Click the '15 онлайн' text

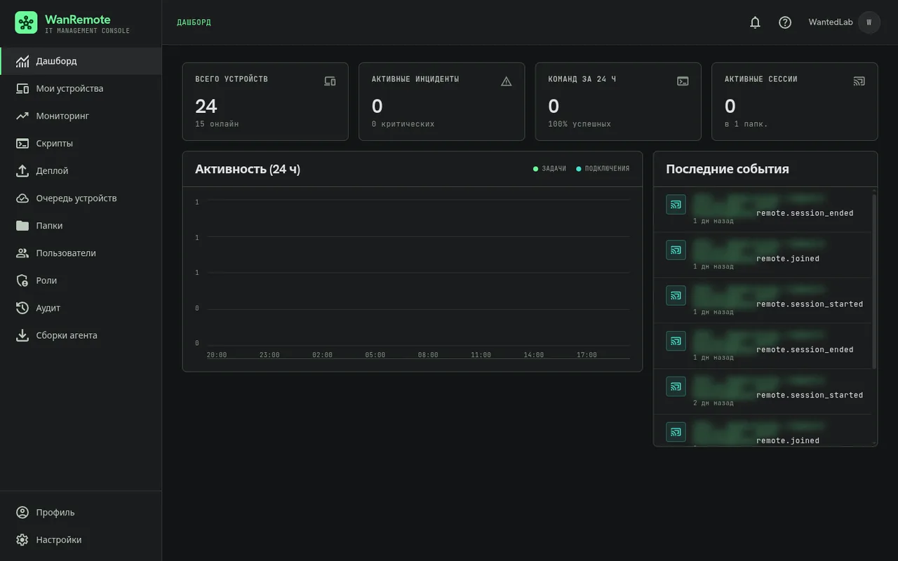point(217,124)
